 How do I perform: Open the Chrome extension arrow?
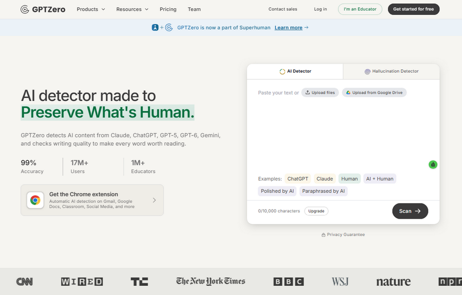point(155,200)
